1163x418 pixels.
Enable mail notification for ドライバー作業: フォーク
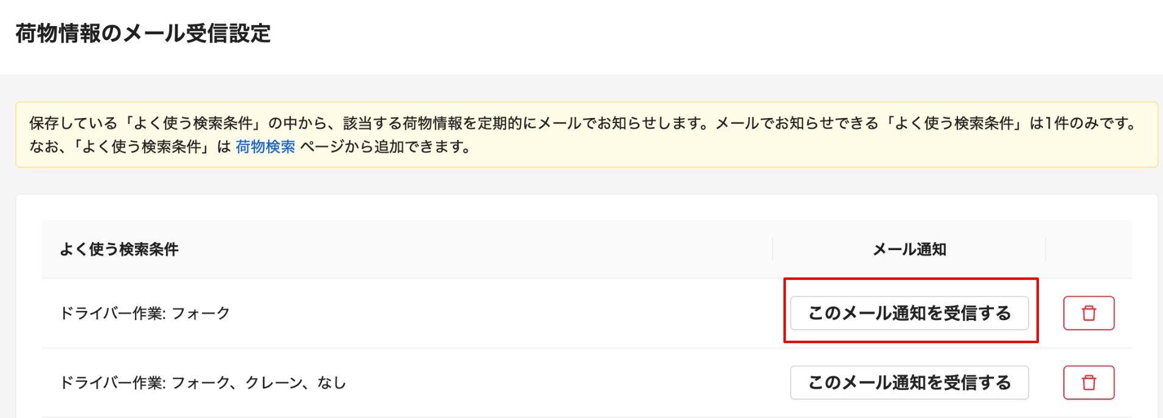(x=909, y=313)
